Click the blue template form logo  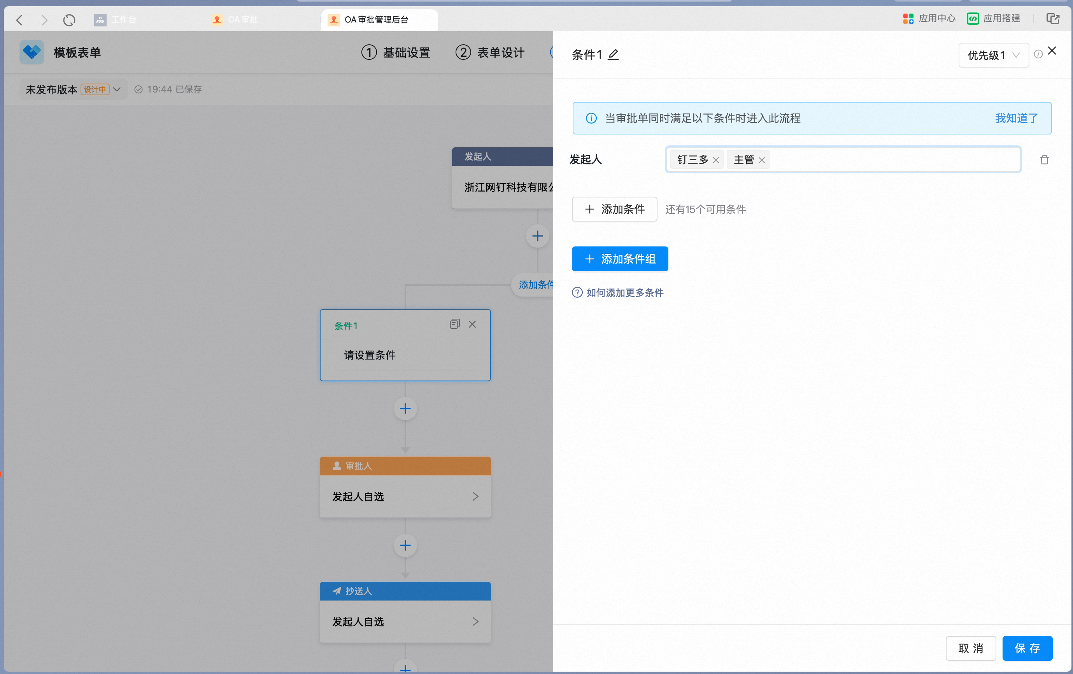click(x=32, y=52)
